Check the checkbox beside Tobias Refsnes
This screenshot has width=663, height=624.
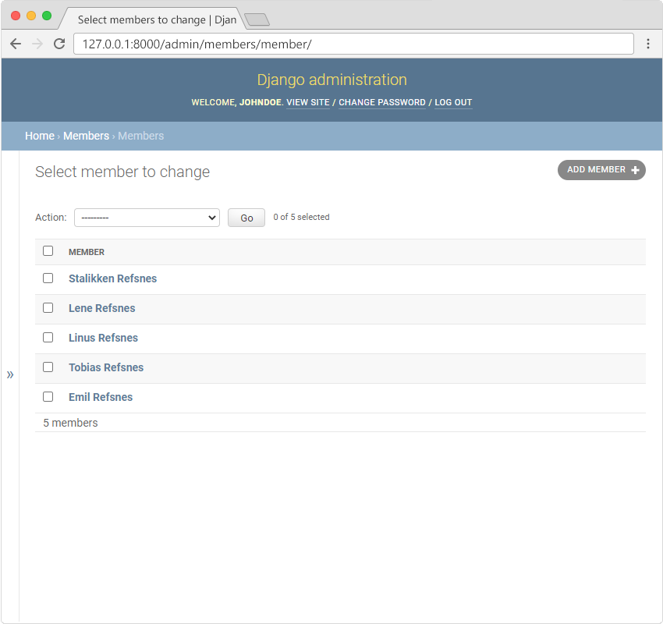click(x=48, y=367)
